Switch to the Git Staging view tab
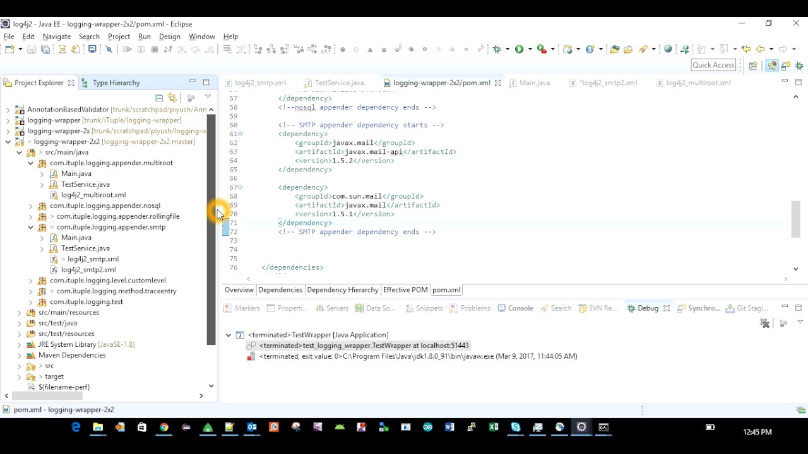Screen dimensions: 808x454 (x=746, y=308)
